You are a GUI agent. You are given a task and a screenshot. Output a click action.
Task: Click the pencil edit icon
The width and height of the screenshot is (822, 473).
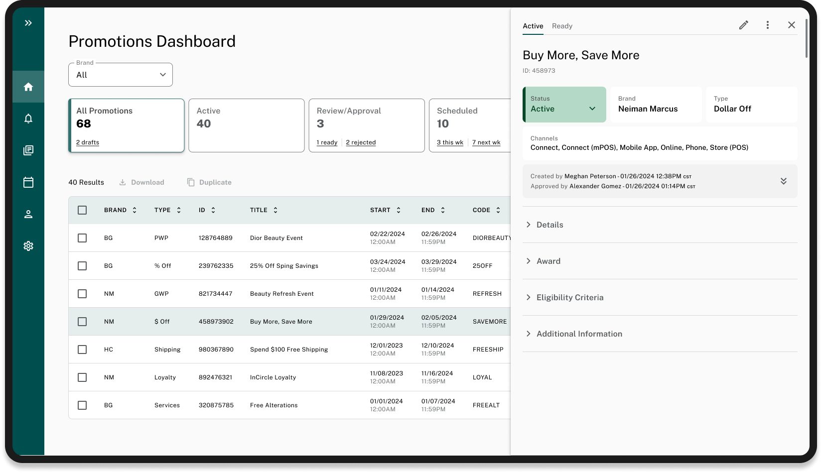[743, 25]
